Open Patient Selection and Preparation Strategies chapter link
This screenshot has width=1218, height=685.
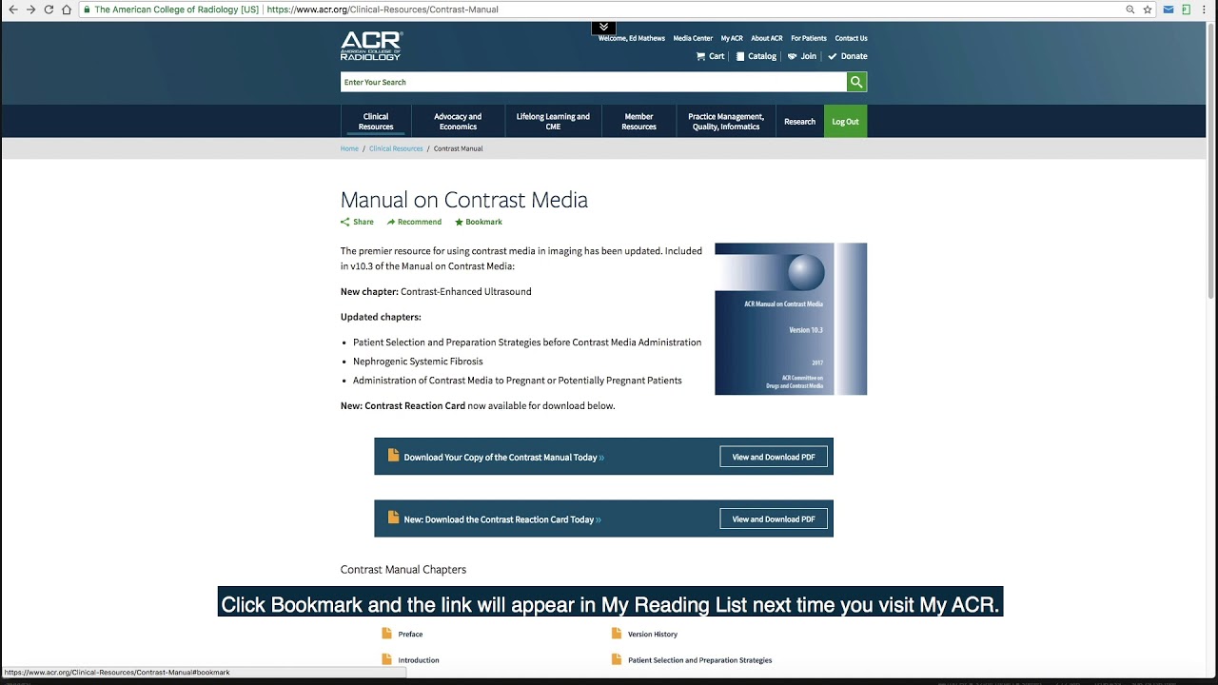point(699,659)
